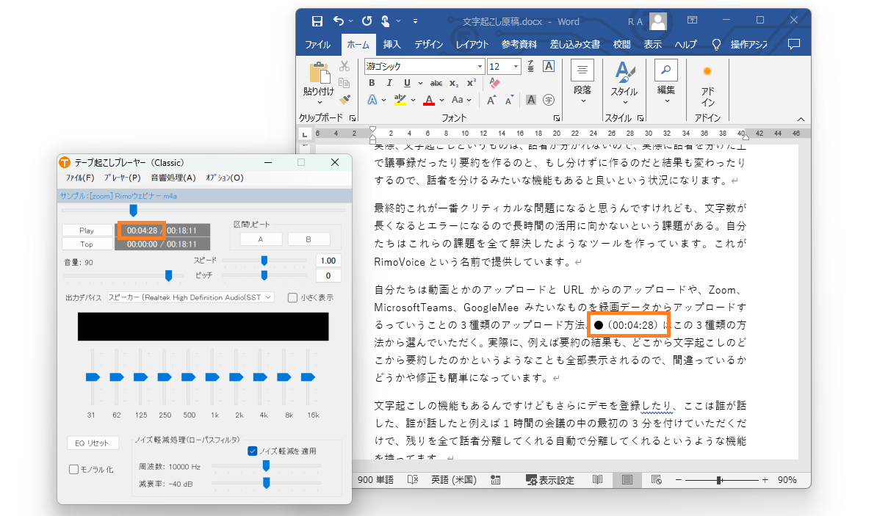The image size is (877, 516).
Task: Click the Redo icon in quick access toolbar
Action: pos(367,21)
